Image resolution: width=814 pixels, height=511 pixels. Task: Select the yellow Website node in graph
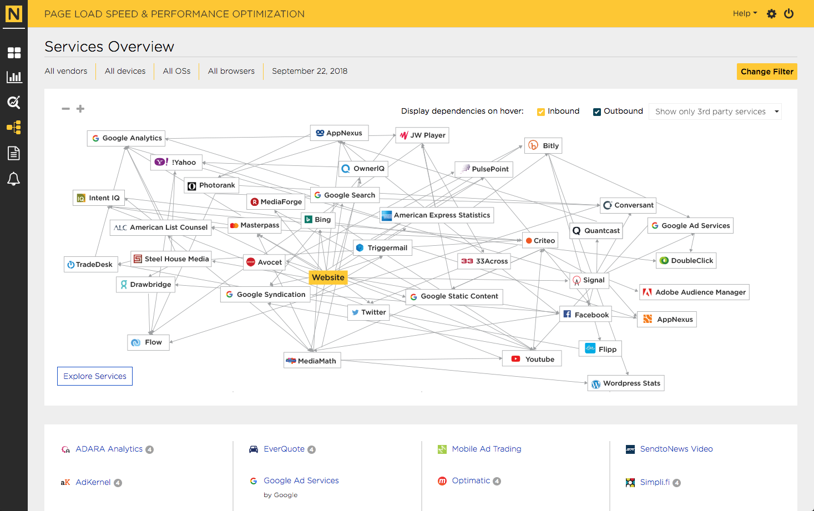click(x=328, y=277)
